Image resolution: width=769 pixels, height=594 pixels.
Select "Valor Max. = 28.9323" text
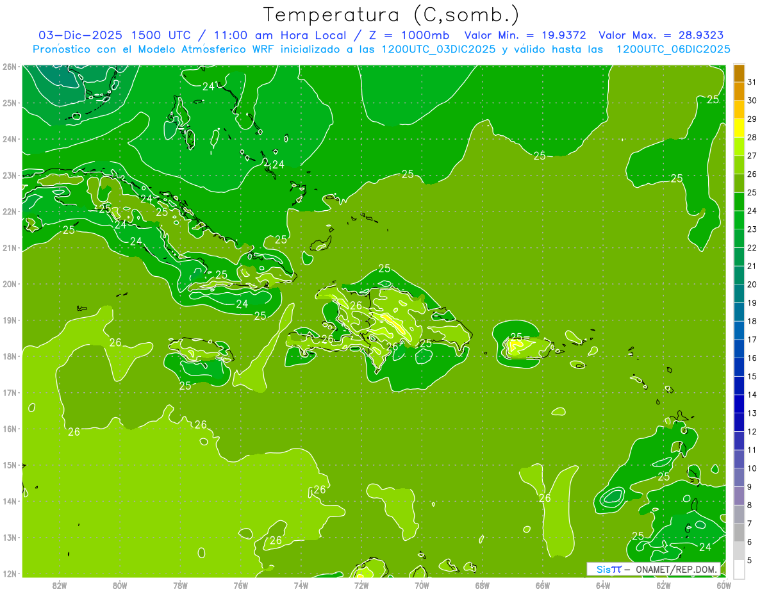point(661,35)
